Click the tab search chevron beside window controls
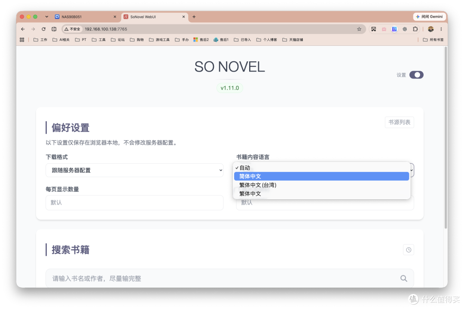 [47, 17]
